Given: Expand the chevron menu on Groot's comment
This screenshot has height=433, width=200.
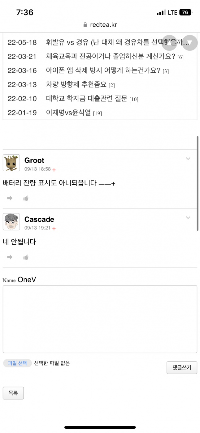Looking at the screenshot, I should click(188, 159).
